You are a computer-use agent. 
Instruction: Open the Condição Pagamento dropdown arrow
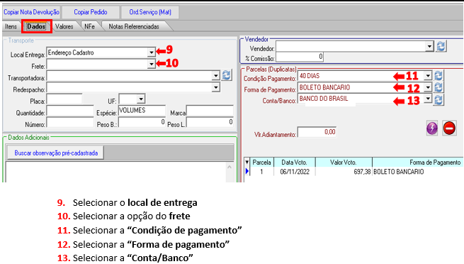[x=428, y=76]
